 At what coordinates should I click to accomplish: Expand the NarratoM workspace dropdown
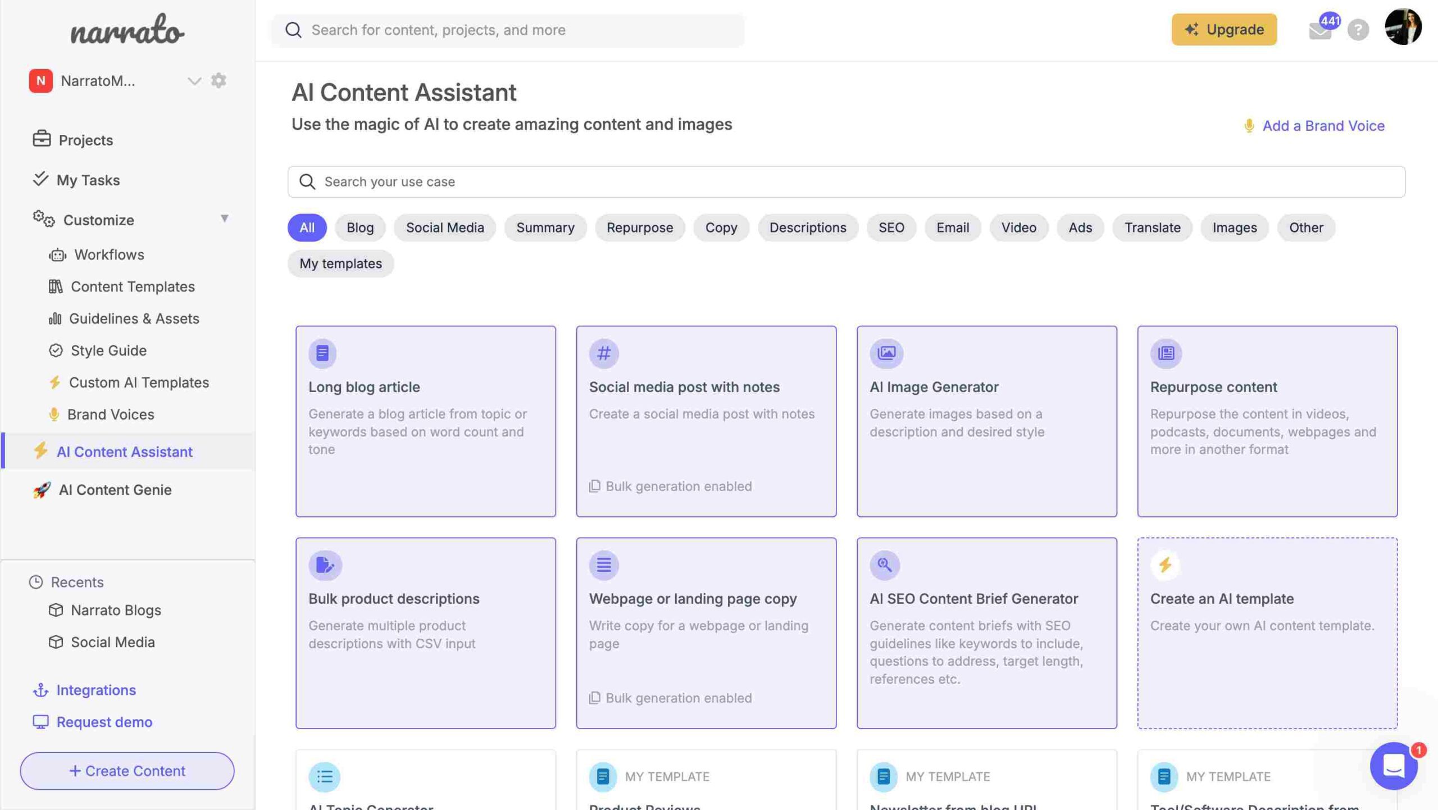(194, 81)
